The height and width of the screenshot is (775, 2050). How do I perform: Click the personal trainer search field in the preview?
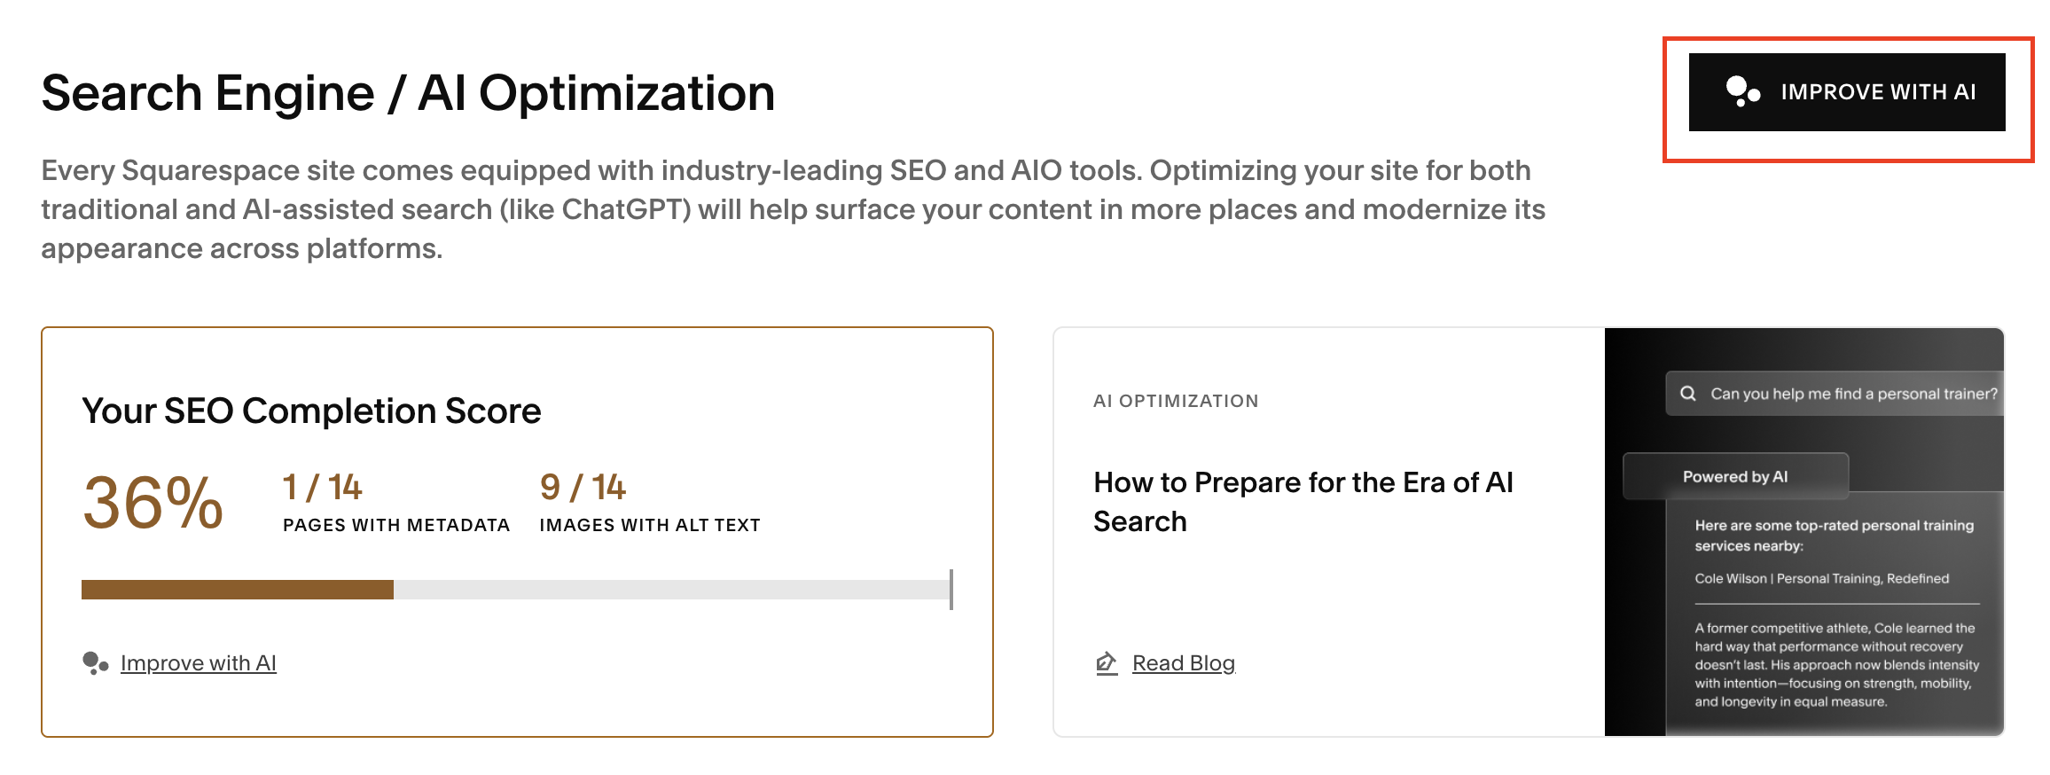click(1853, 394)
